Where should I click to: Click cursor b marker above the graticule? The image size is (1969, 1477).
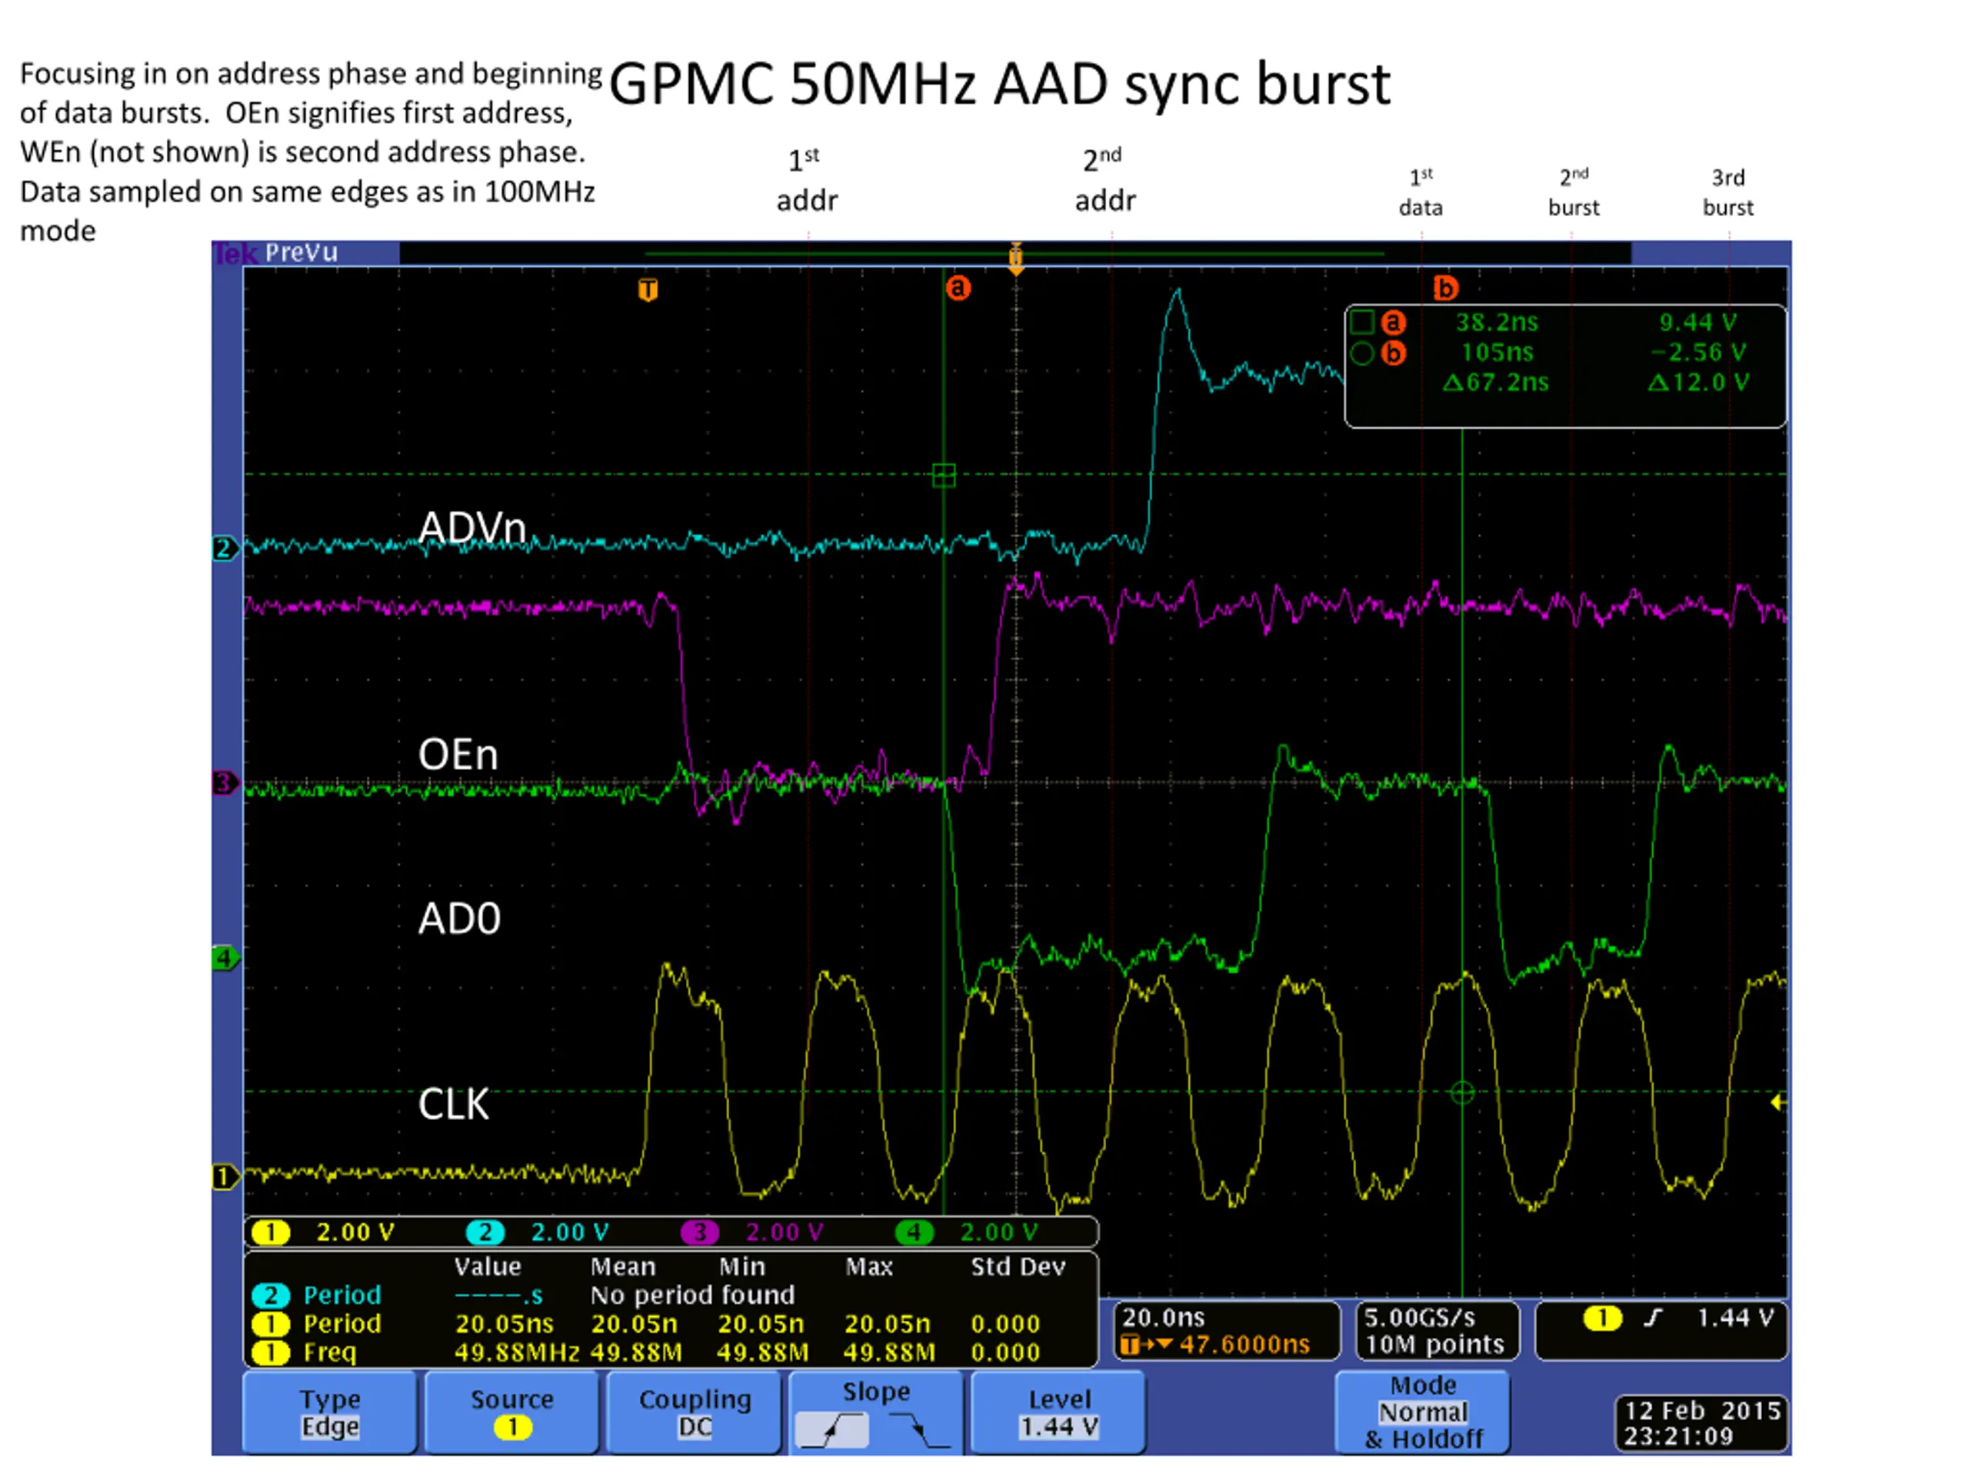coord(1445,288)
